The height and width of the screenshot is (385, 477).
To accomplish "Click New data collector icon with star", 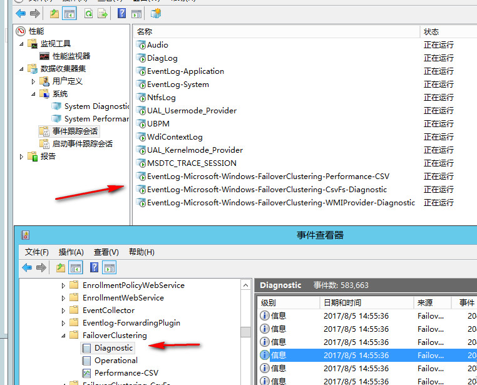I will coord(156,13).
